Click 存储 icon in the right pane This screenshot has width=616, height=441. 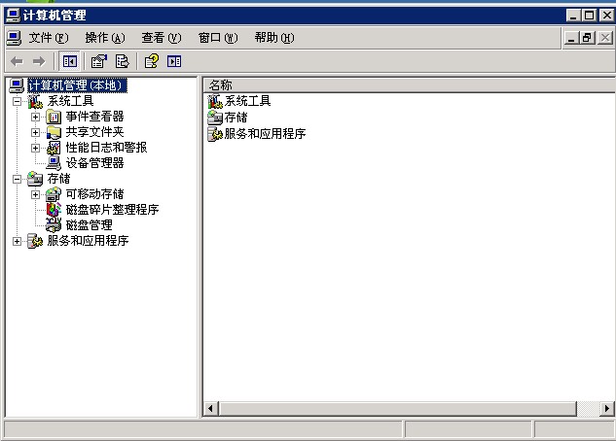click(x=215, y=118)
